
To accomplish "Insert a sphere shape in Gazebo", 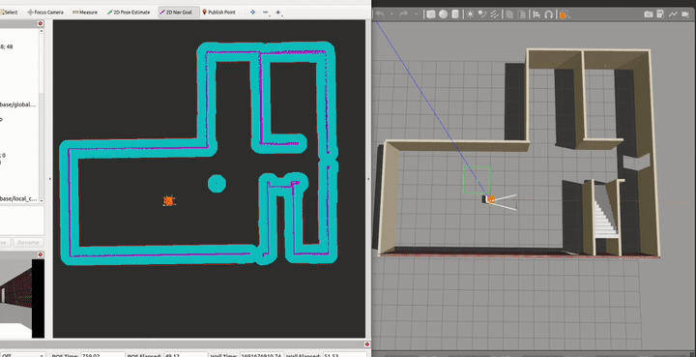I will coord(443,15).
